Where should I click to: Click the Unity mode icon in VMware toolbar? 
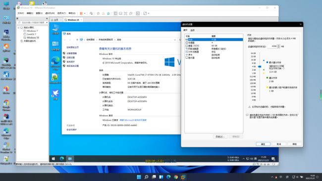(131, 13)
